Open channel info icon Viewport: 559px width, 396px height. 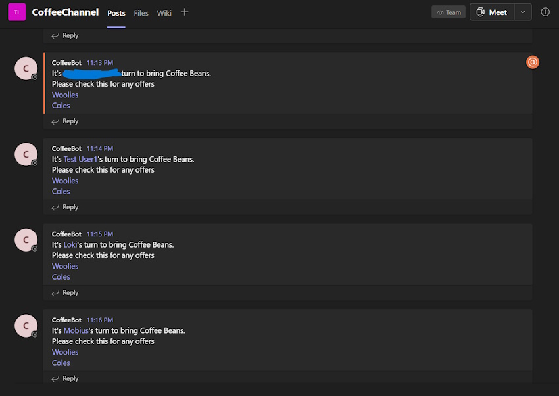coord(545,12)
